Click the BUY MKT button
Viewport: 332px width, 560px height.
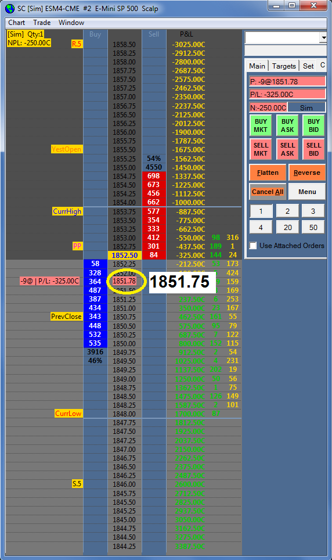(261, 125)
